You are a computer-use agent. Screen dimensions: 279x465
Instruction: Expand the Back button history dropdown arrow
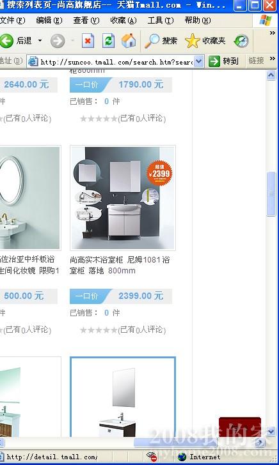pos(40,40)
